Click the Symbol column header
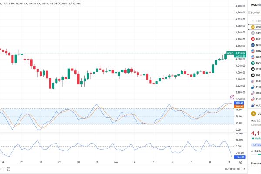Viewport: 261px width, 174px height. tap(255, 12)
